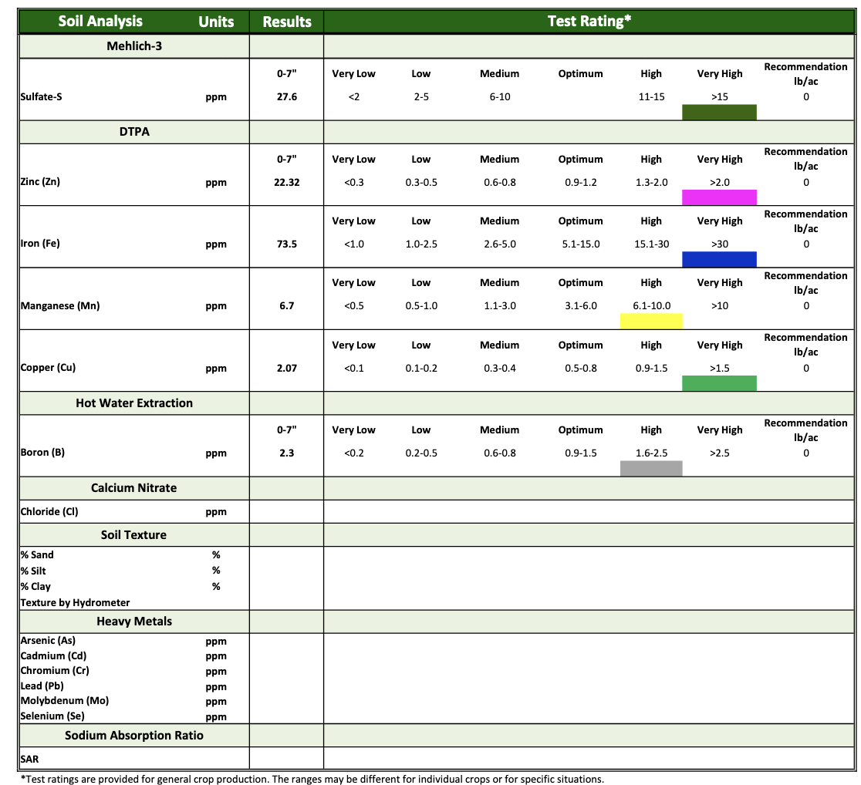Viewport: 861px width, 785px height.
Task: Click the dark green Sulfate-S rating bar
Action: (x=719, y=112)
